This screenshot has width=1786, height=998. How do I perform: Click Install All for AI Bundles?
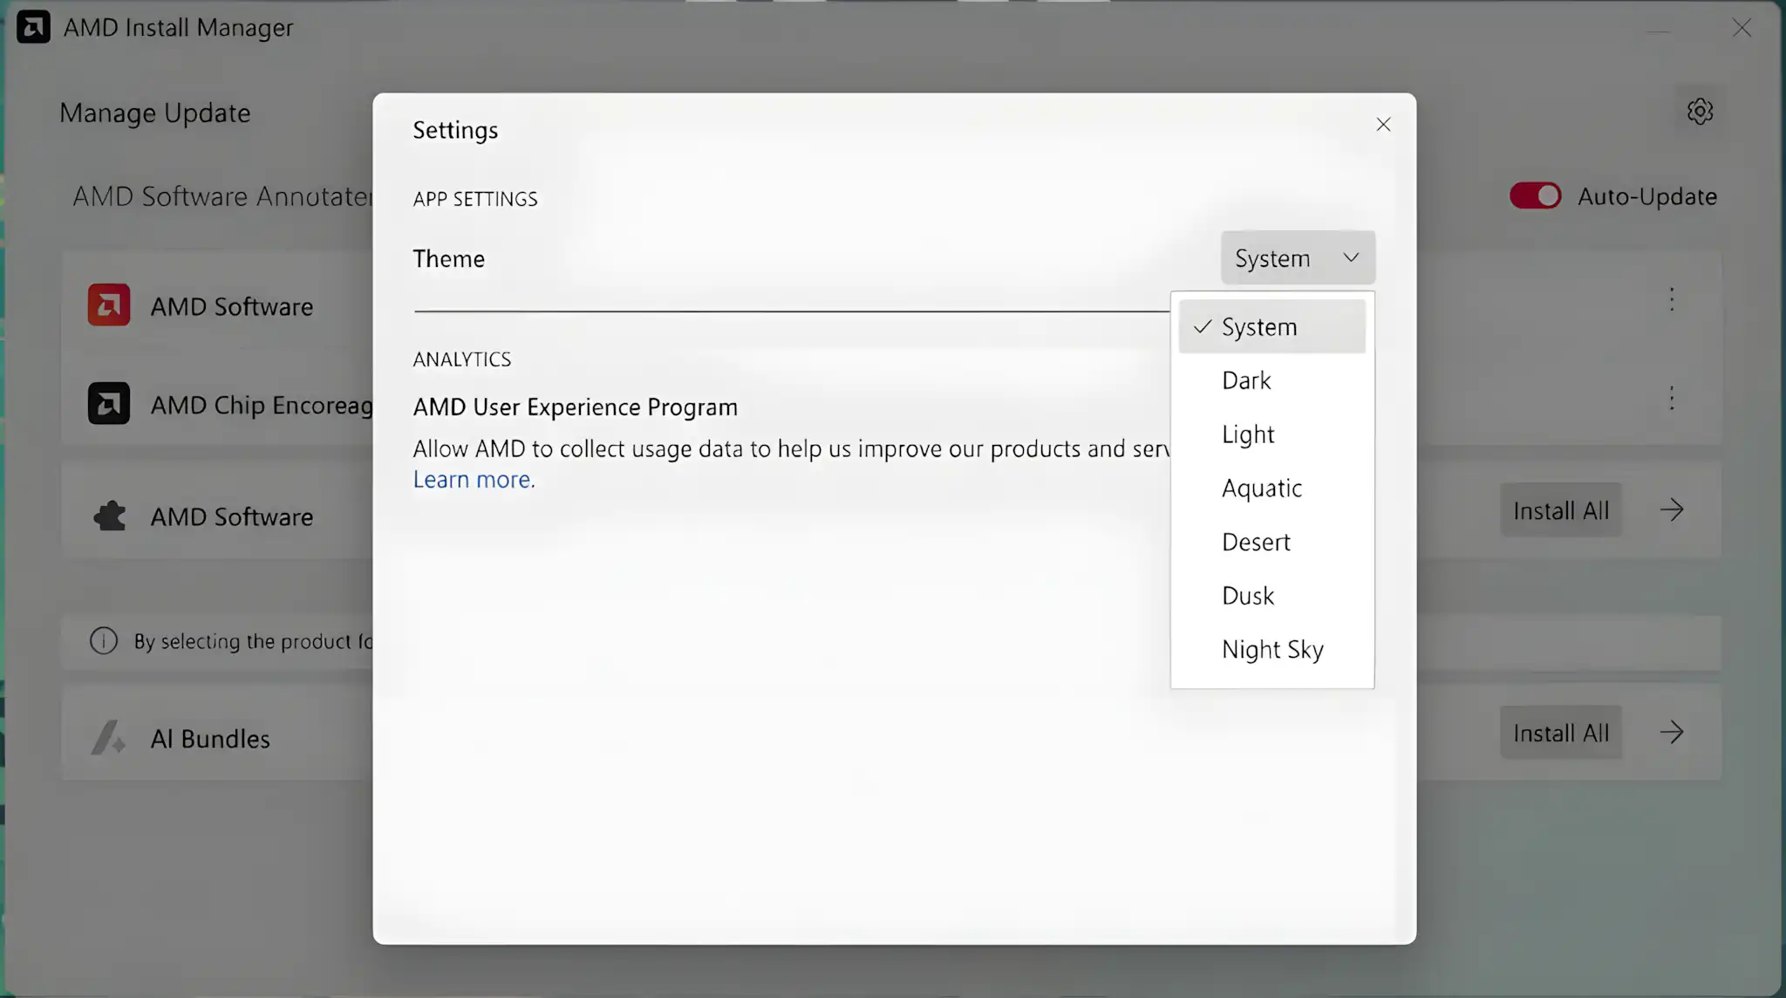1561,733
